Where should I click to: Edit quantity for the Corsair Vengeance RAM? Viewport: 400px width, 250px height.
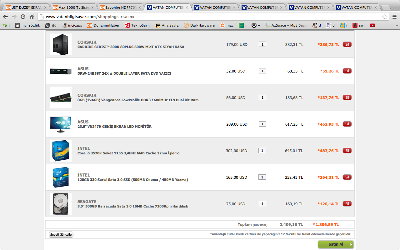coord(262,97)
